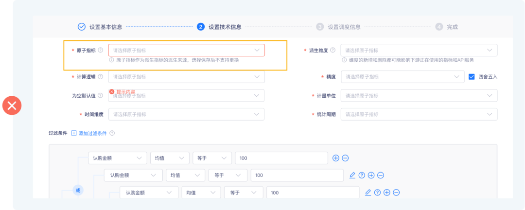Open the 时间维度 dropdown

coord(187,114)
